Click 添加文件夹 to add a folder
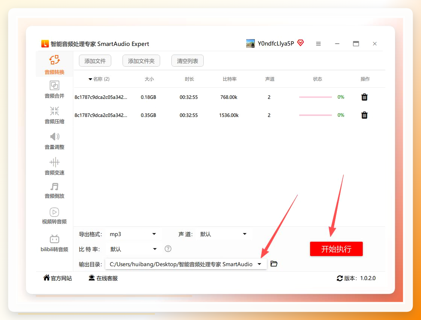Image resolution: width=421 pixels, height=320 pixels. (141, 61)
